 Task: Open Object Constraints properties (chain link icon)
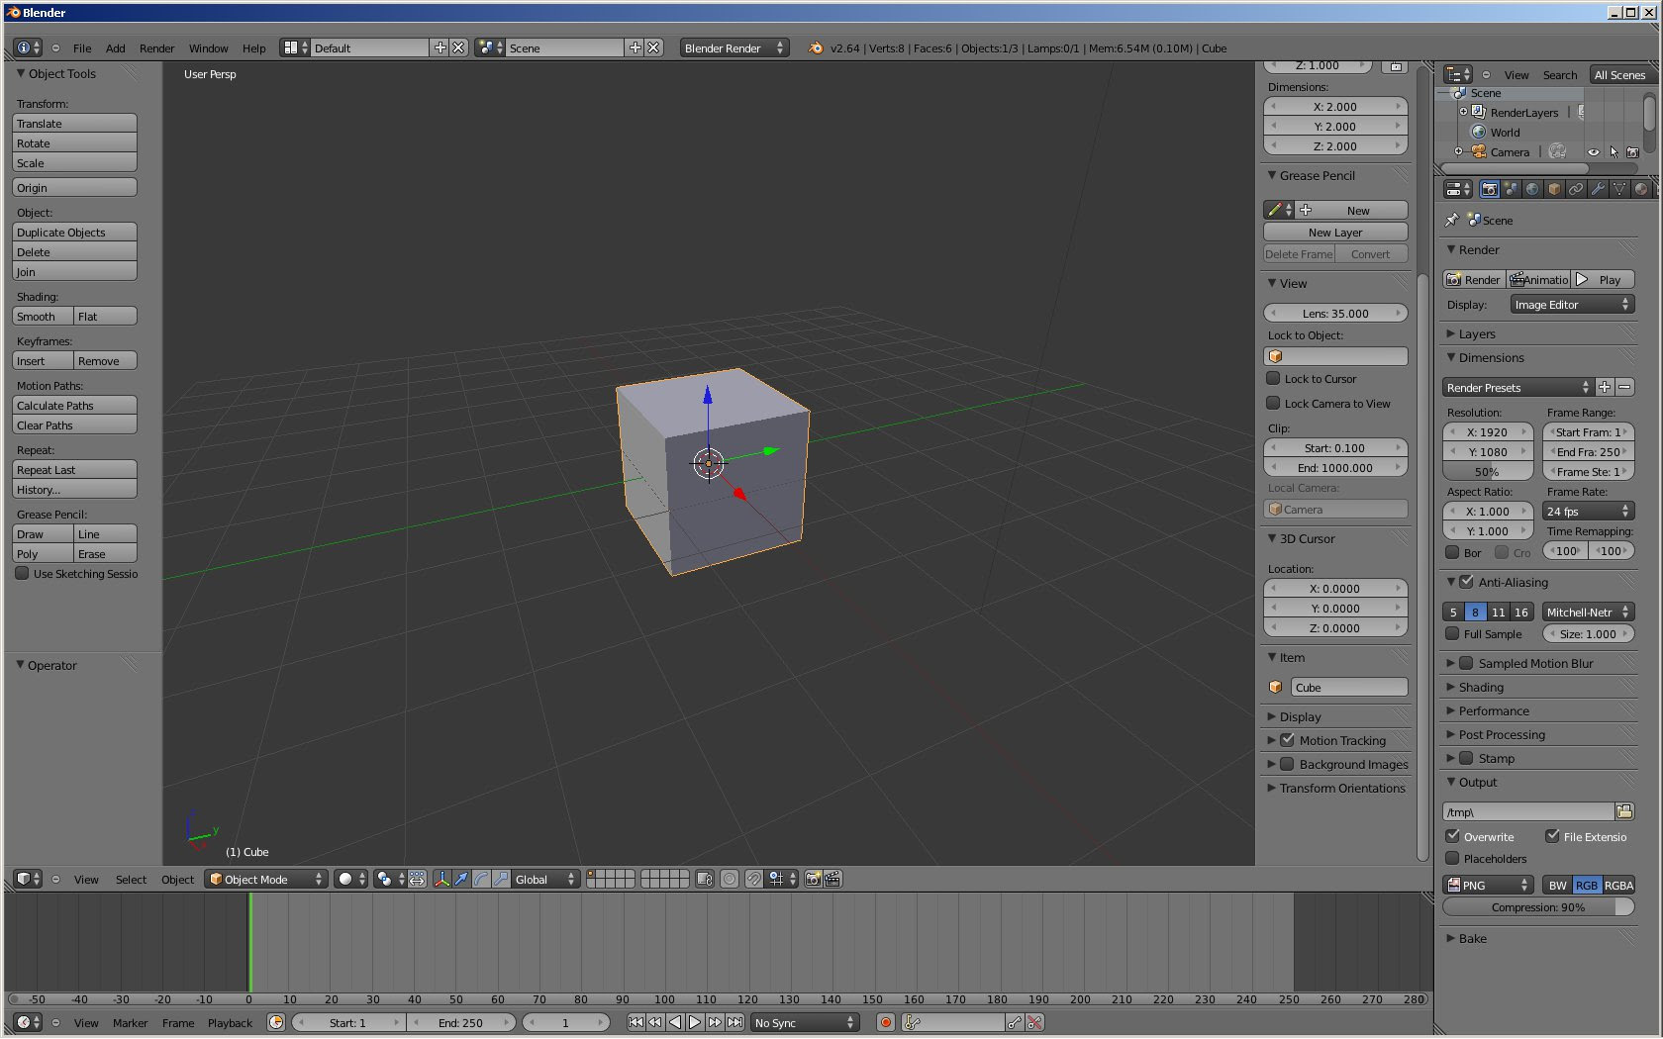[x=1576, y=188]
